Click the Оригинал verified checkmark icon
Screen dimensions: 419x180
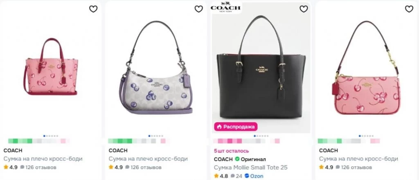tap(237, 159)
